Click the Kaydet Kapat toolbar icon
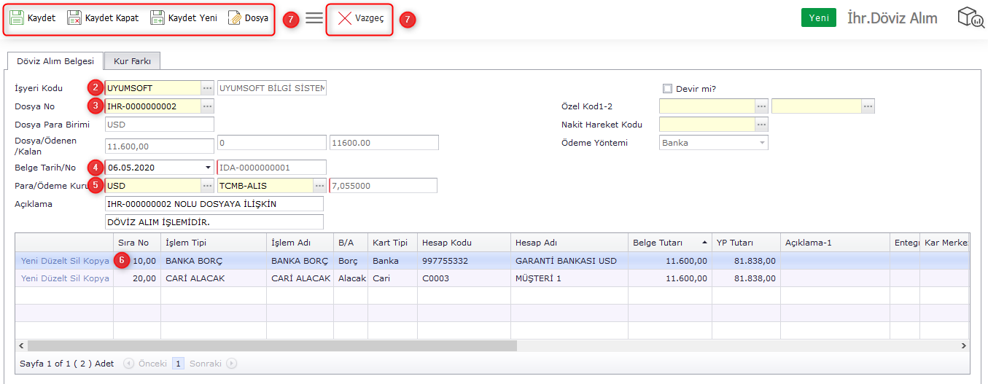Image resolution: width=988 pixels, height=384 pixels. 74,18
